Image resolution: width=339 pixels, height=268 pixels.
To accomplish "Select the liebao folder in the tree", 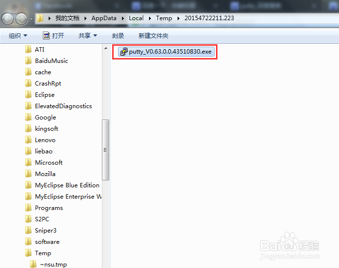I will 44,151.
